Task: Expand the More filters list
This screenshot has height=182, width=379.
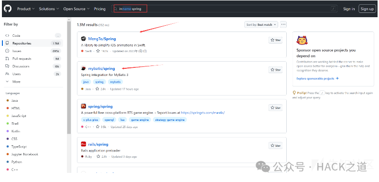Action: [x=33, y=82]
